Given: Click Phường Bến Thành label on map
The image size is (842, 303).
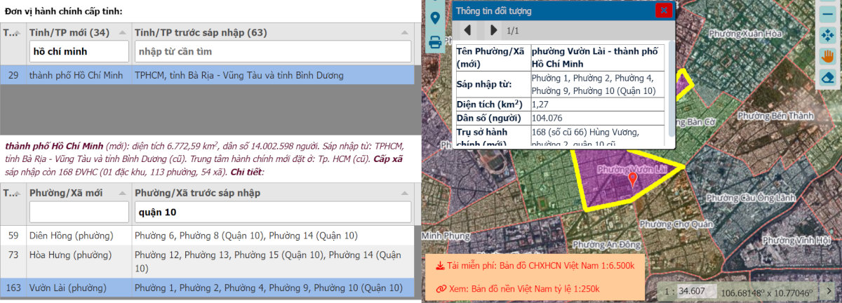Looking at the screenshot, I should tap(775, 116).
